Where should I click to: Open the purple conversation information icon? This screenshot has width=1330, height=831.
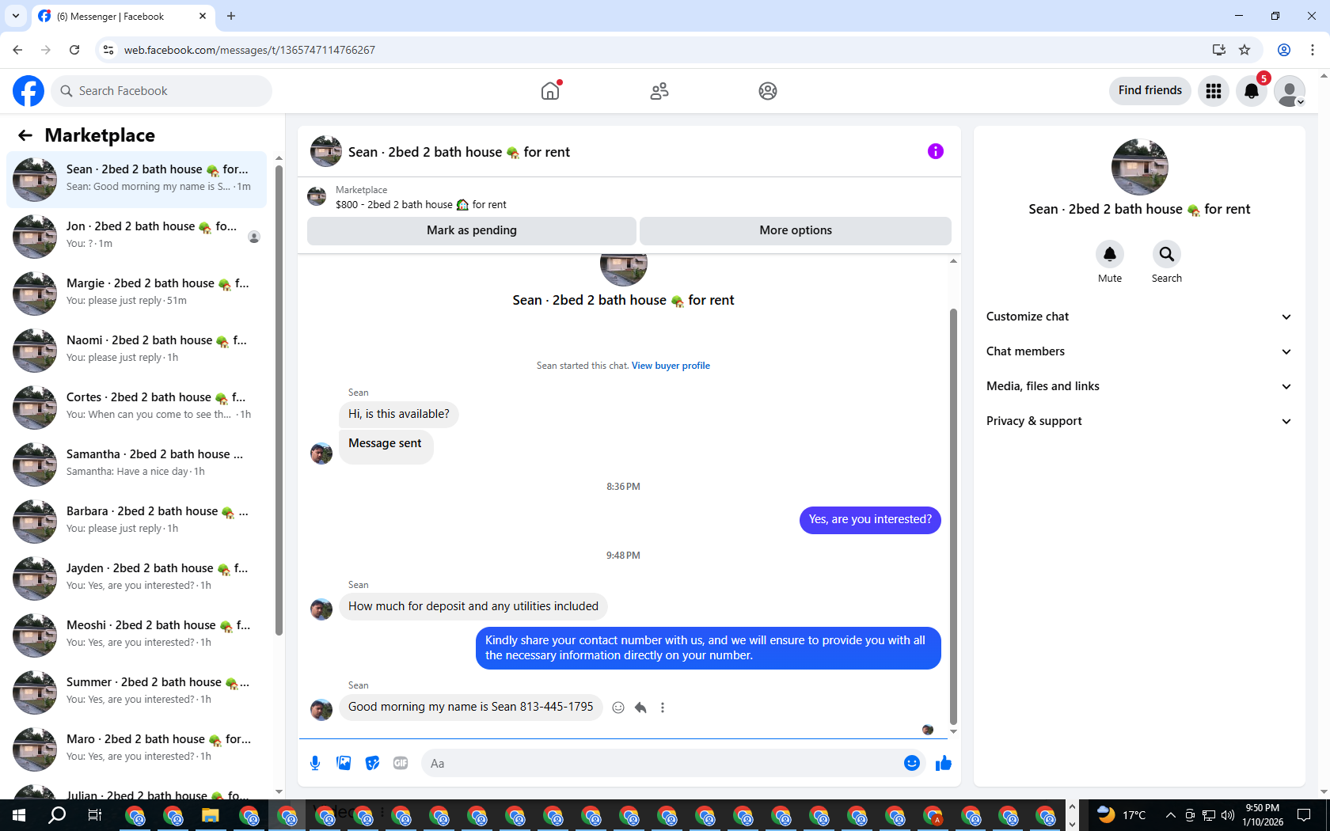pyautogui.click(x=936, y=151)
